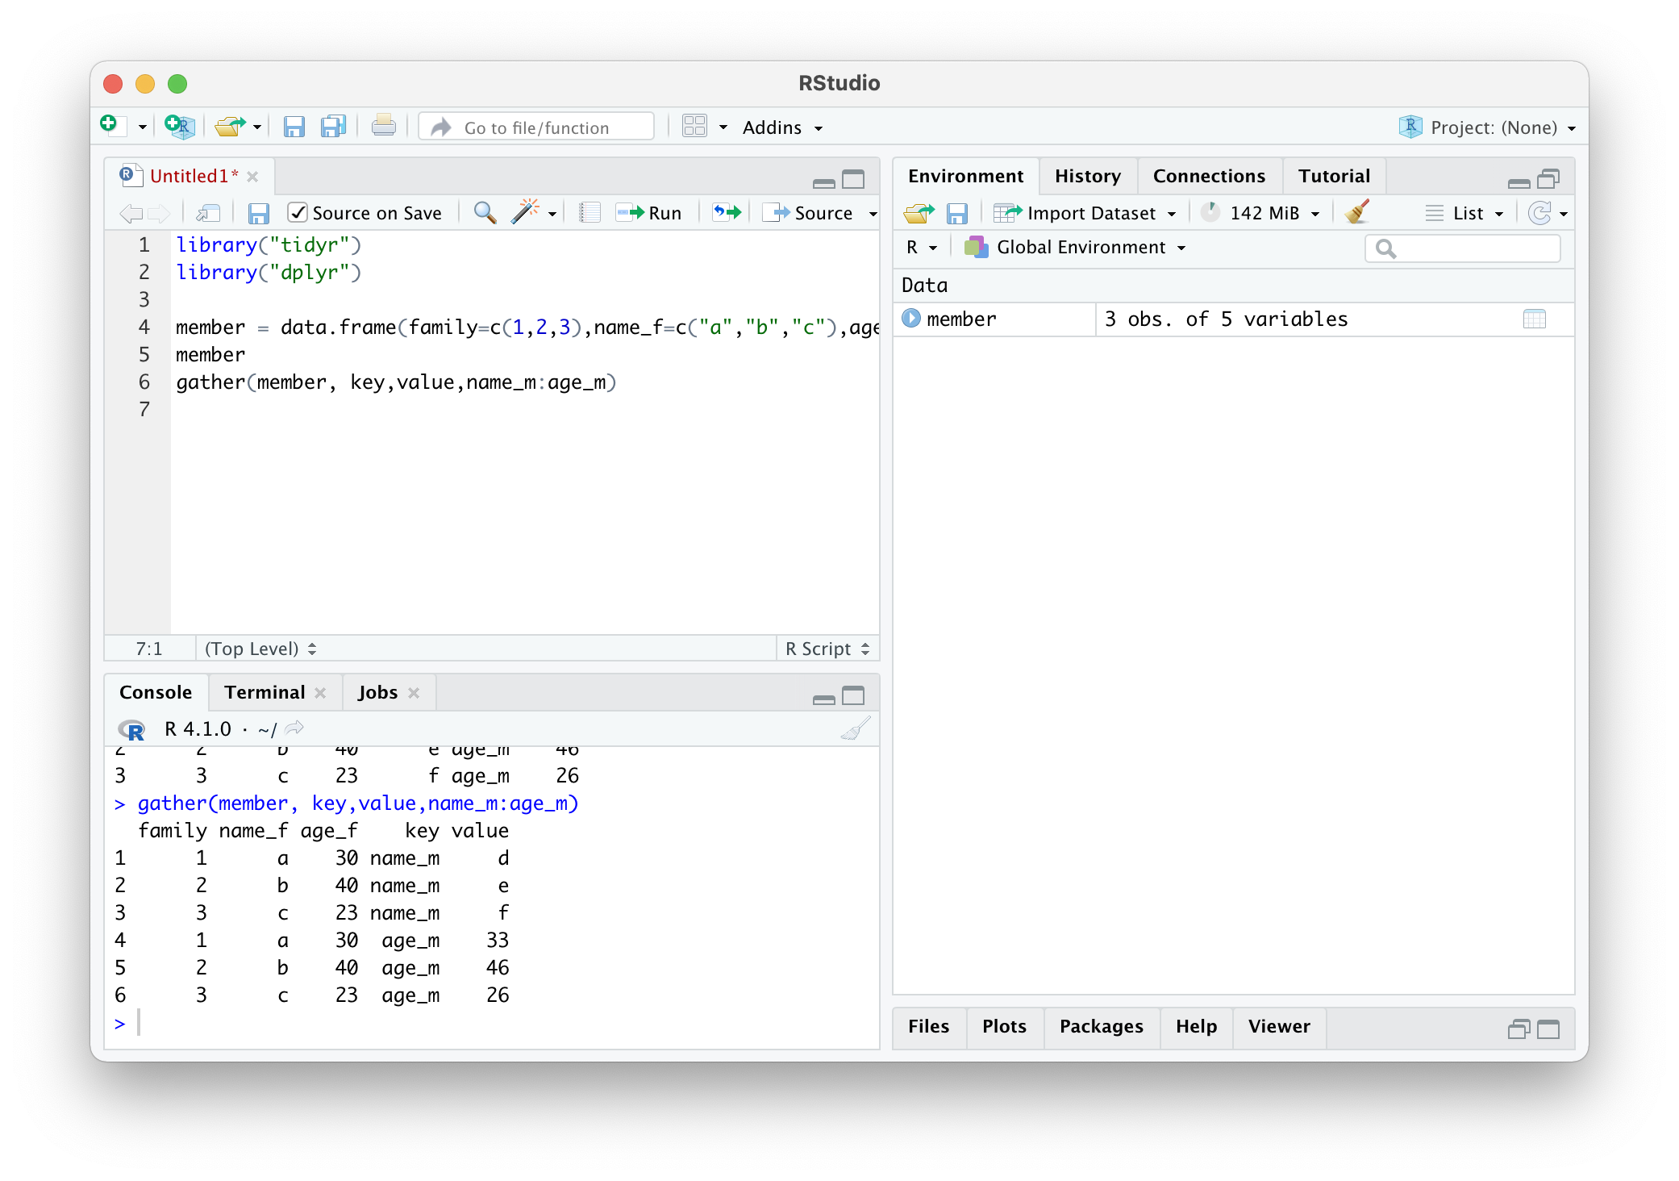Screen dimensions: 1679x1181
Task: Show editor in new window icon
Action: (208, 213)
